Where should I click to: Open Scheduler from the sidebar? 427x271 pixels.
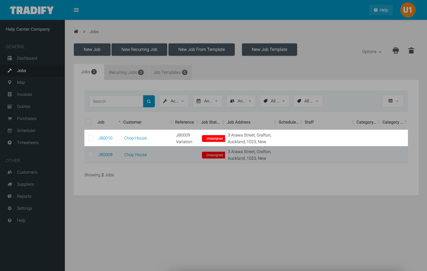click(x=26, y=131)
